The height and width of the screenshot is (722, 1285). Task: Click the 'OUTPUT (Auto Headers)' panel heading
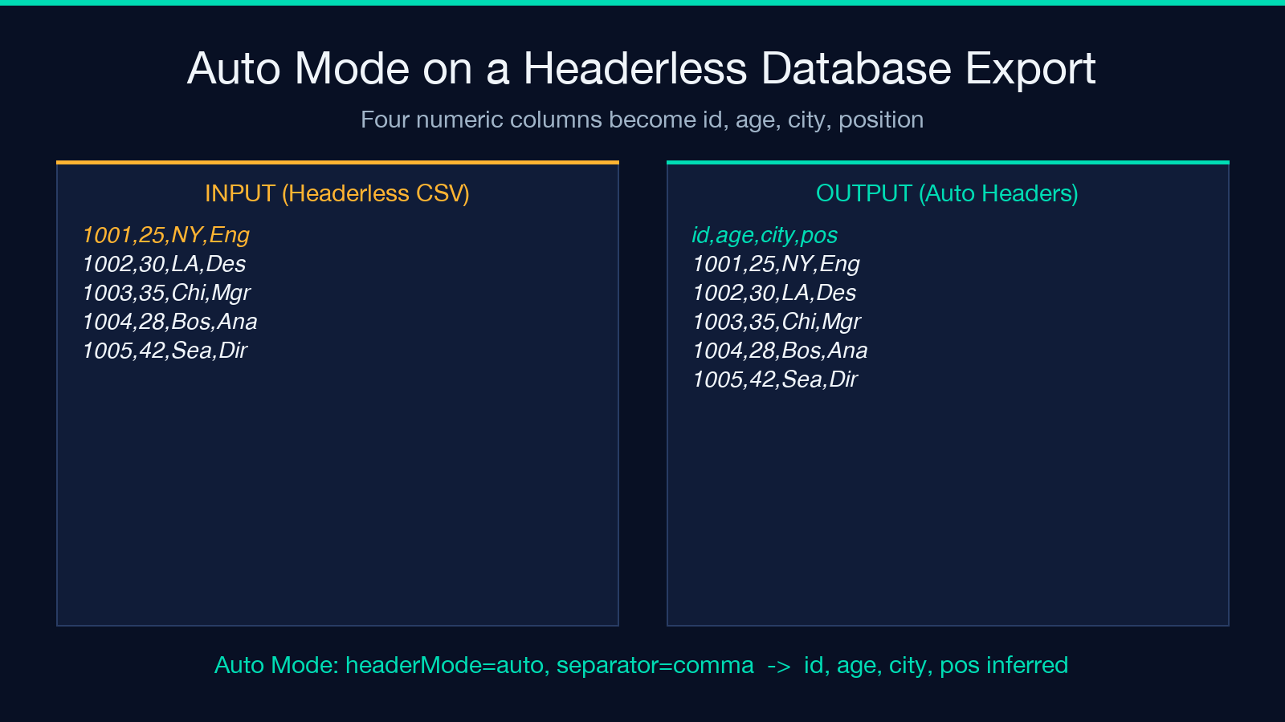point(947,193)
